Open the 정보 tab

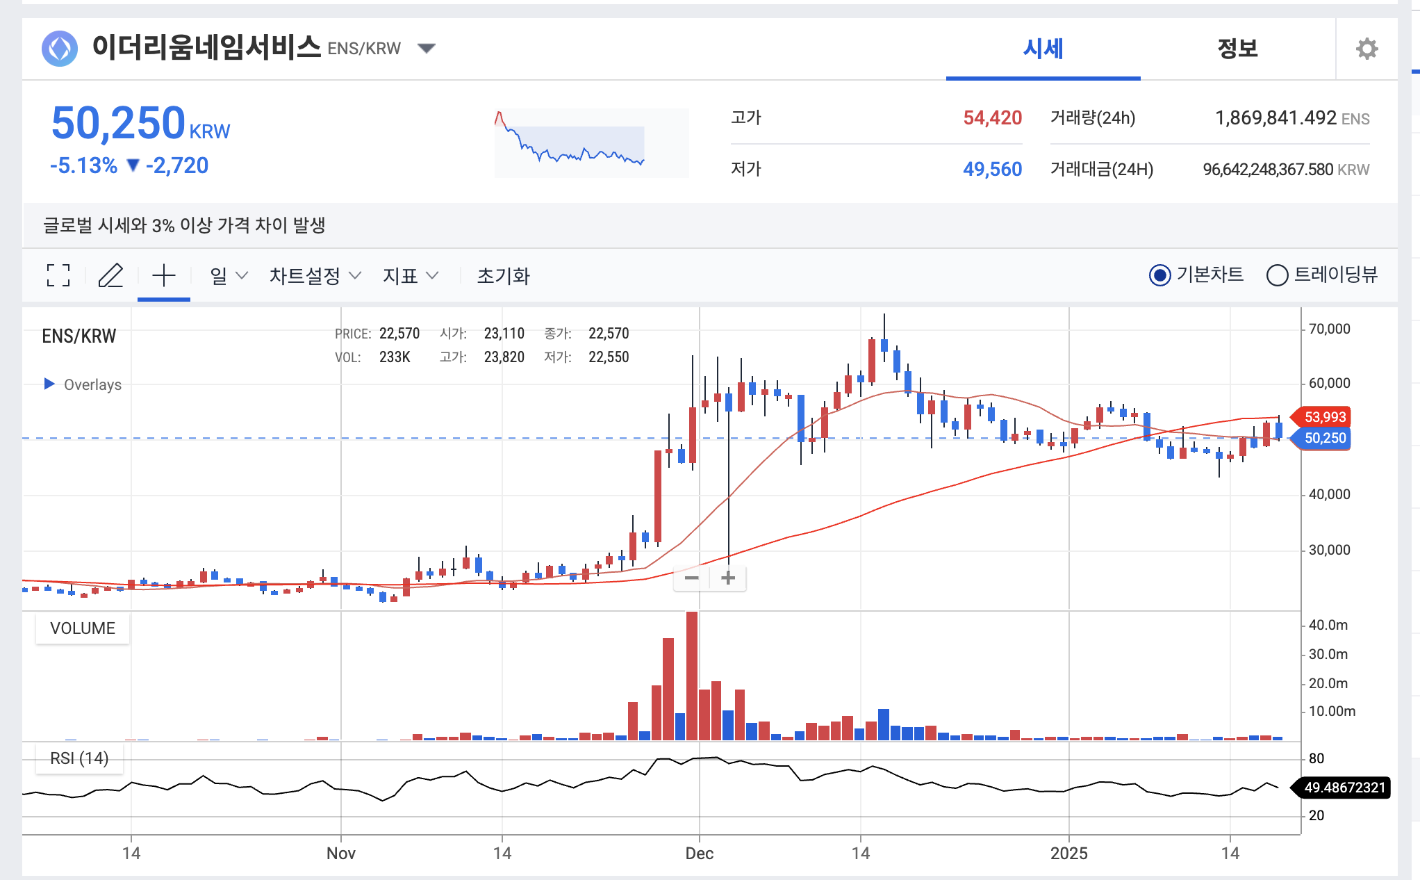point(1237,49)
